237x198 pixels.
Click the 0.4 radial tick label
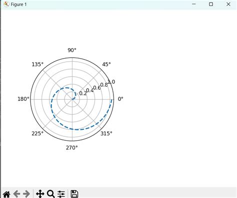[90, 91]
